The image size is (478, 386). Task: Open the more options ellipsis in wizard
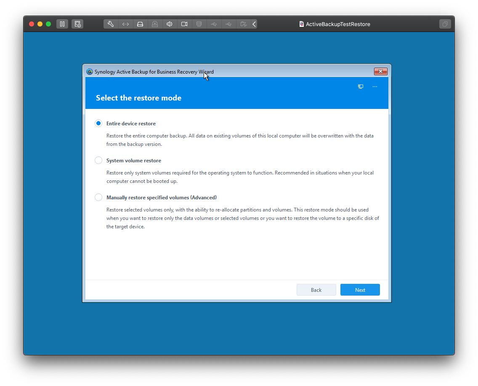click(x=375, y=87)
